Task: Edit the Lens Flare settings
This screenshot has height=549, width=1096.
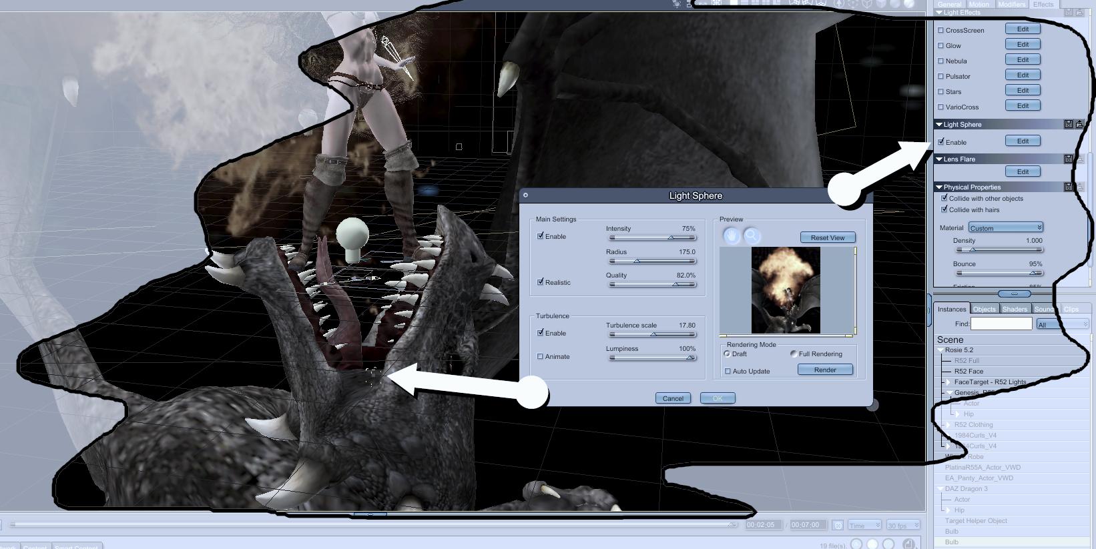Action: 1023,171
